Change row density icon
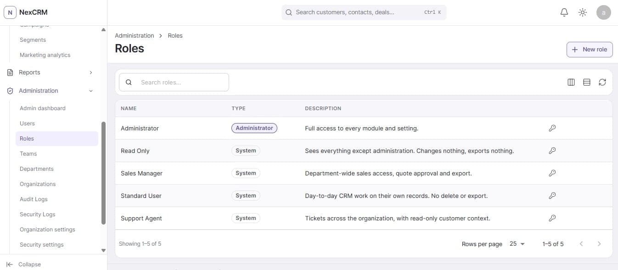 587,82
